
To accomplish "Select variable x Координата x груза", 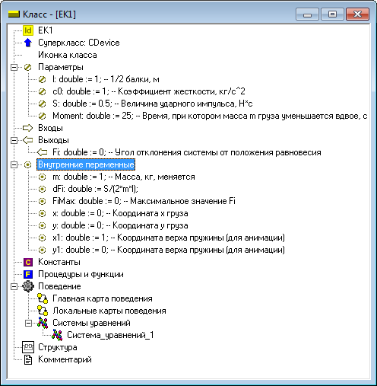I will click(120, 213).
